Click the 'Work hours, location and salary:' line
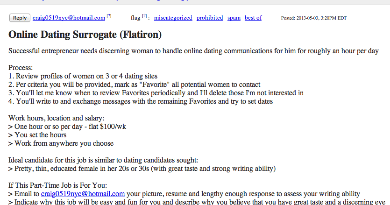 [56, 118]
